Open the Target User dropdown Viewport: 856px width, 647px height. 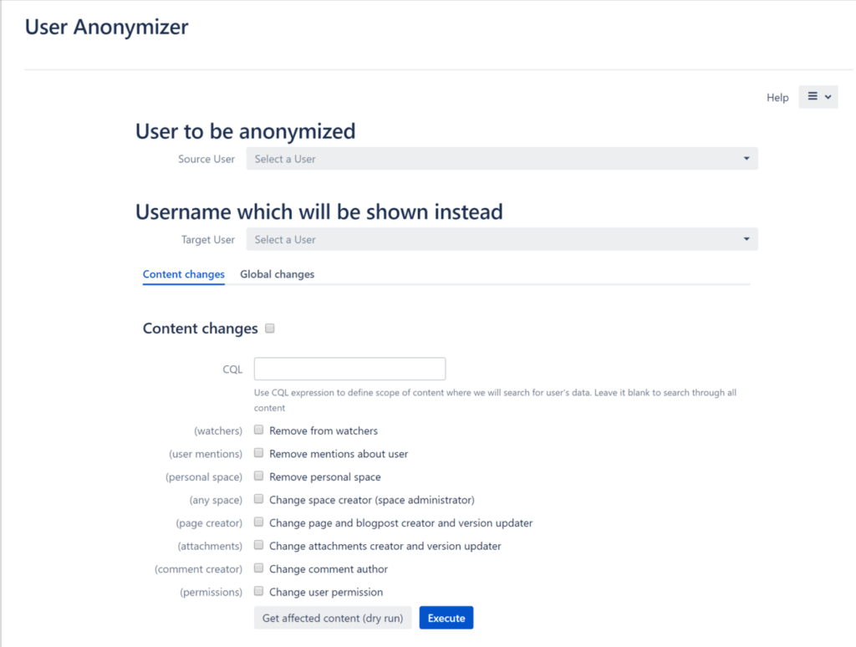502,239
